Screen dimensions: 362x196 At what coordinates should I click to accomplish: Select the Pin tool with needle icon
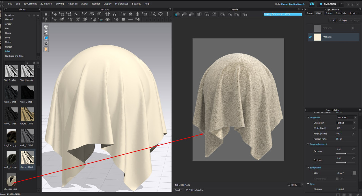tap(84, 14)
